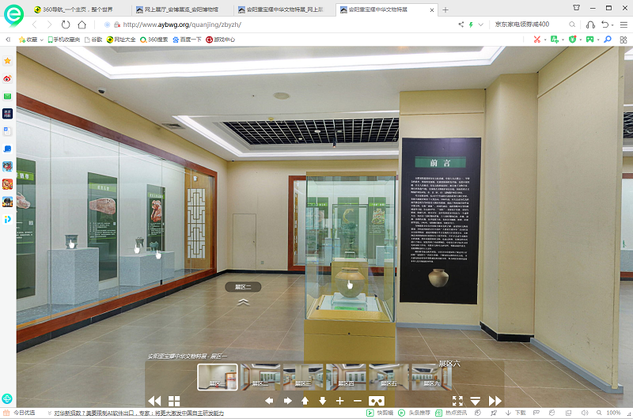
Task: Collapse the thumbnail bar with down triangle
Action: pyautogui.click(x=476, y=401)
